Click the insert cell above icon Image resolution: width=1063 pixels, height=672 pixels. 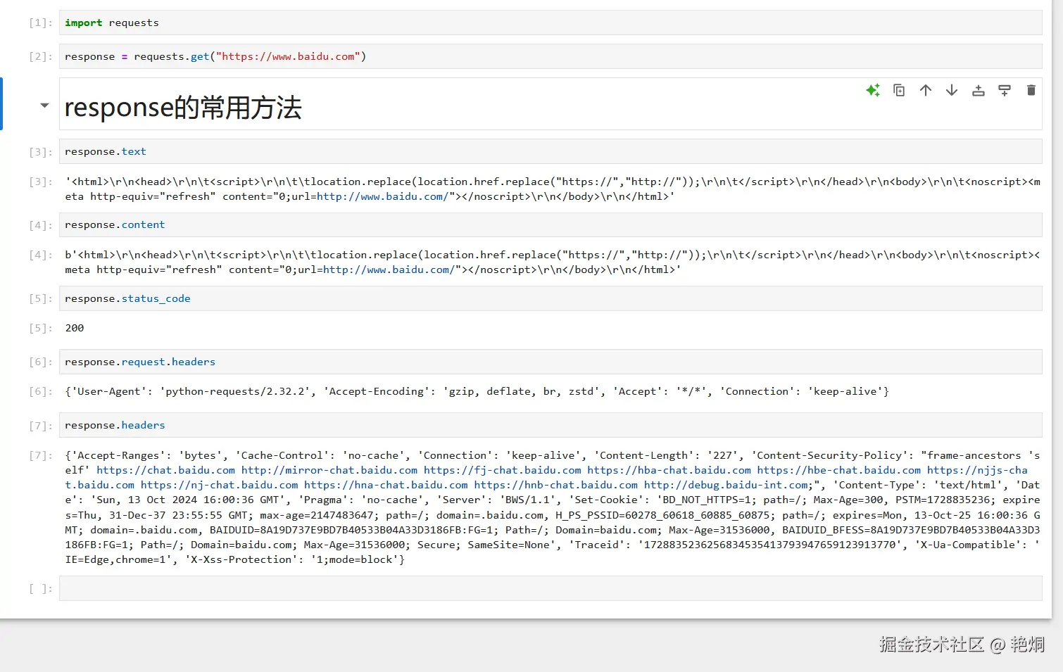click(978, 90)
